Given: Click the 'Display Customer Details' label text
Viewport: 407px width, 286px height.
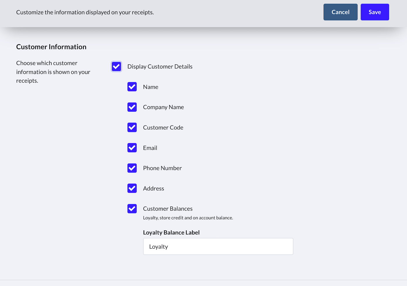Looking at the screenshot, I should coord(160,67).
